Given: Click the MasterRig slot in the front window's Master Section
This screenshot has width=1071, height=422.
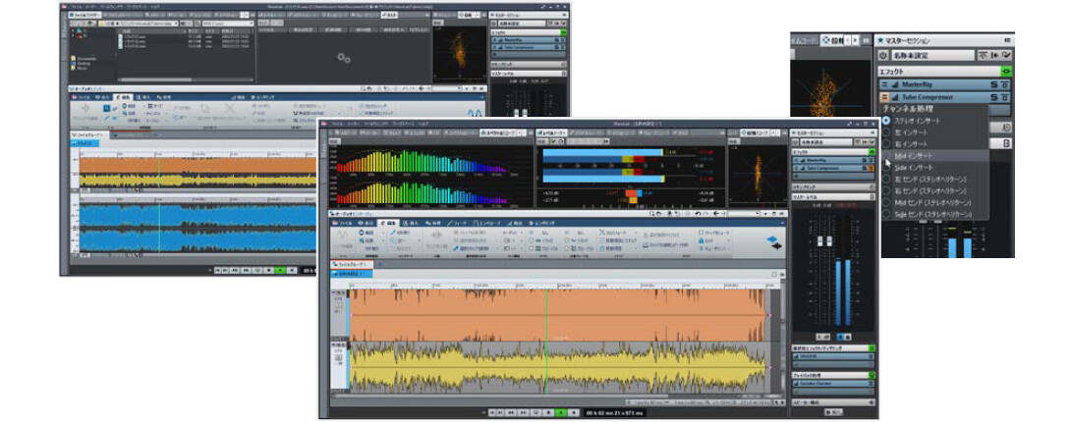Looking at the screenshot, I should coord(831,160).
